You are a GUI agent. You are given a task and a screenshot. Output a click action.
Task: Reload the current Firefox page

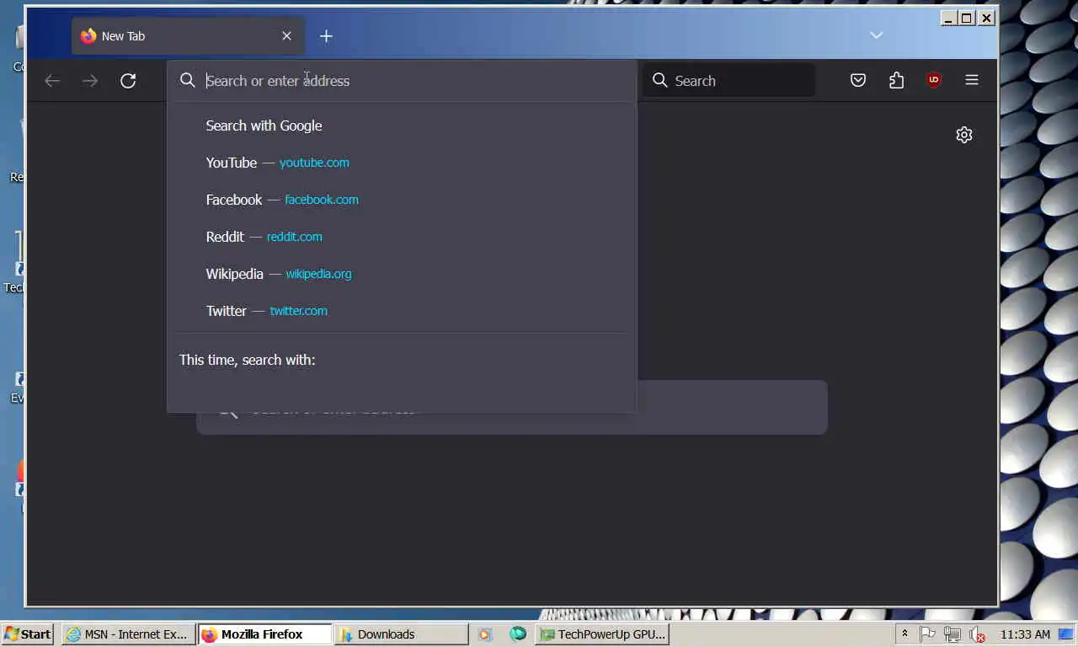(128, 81)
